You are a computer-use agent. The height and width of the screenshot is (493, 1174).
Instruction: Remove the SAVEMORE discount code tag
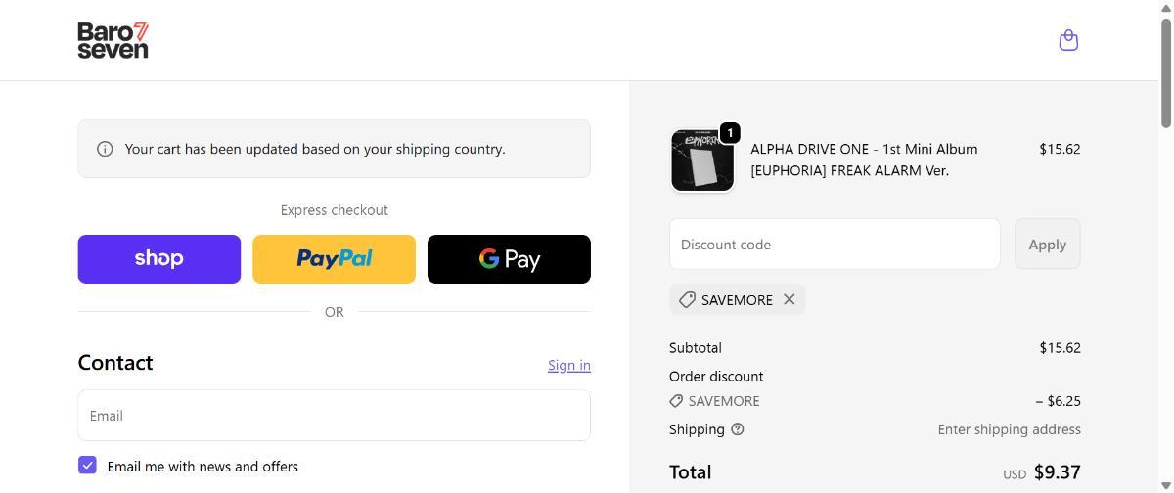[790, 299]
